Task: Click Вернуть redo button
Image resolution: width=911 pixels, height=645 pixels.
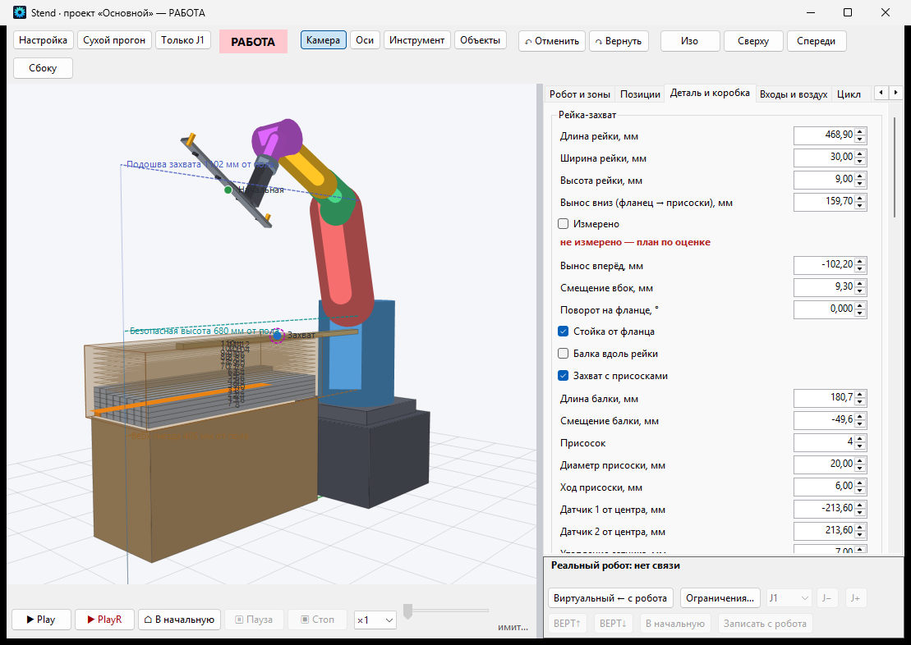Action: [619, 41]
